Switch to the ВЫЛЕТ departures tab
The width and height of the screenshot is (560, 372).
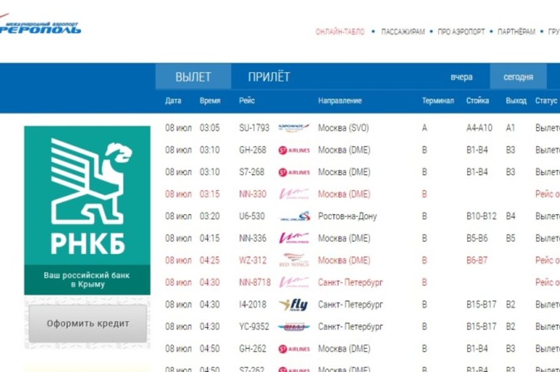tap(193, 78)
